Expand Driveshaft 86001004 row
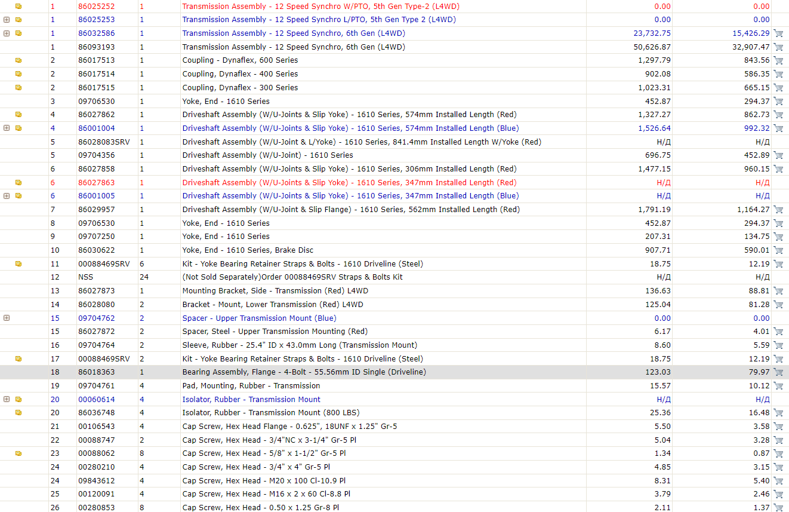 7,128
